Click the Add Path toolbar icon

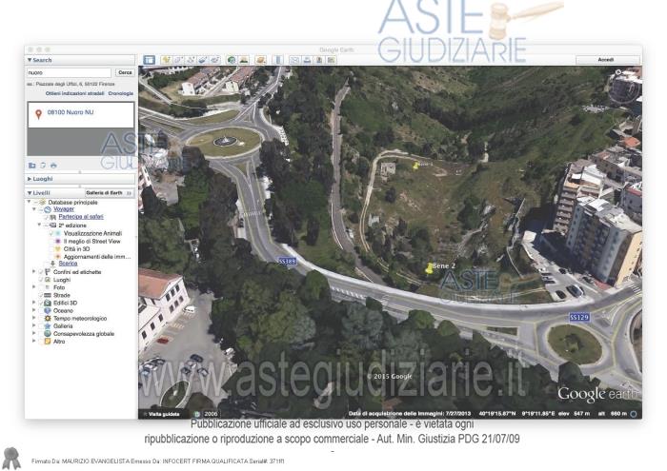tap(191, 60)
